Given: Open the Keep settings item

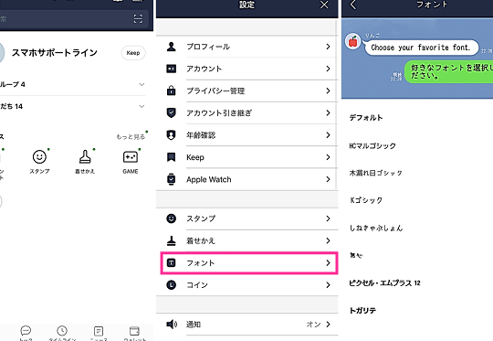Looking at the screenshot, I should pyautogui.click(x=246, y=157).
